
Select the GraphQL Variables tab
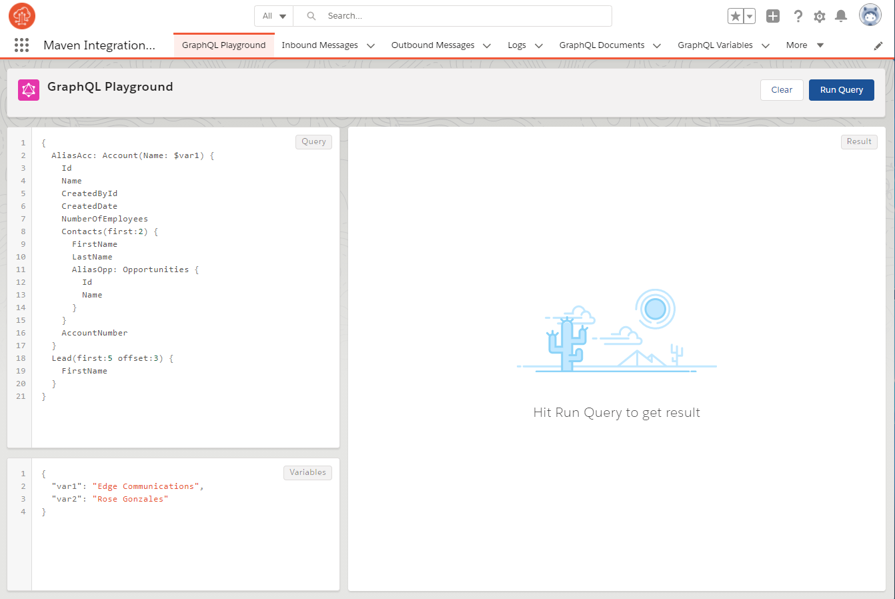click(716, 45)
